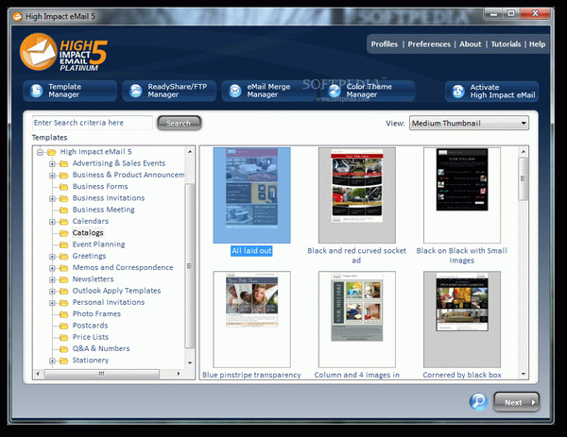Expand Business Invitations folder

coord(52,198)
